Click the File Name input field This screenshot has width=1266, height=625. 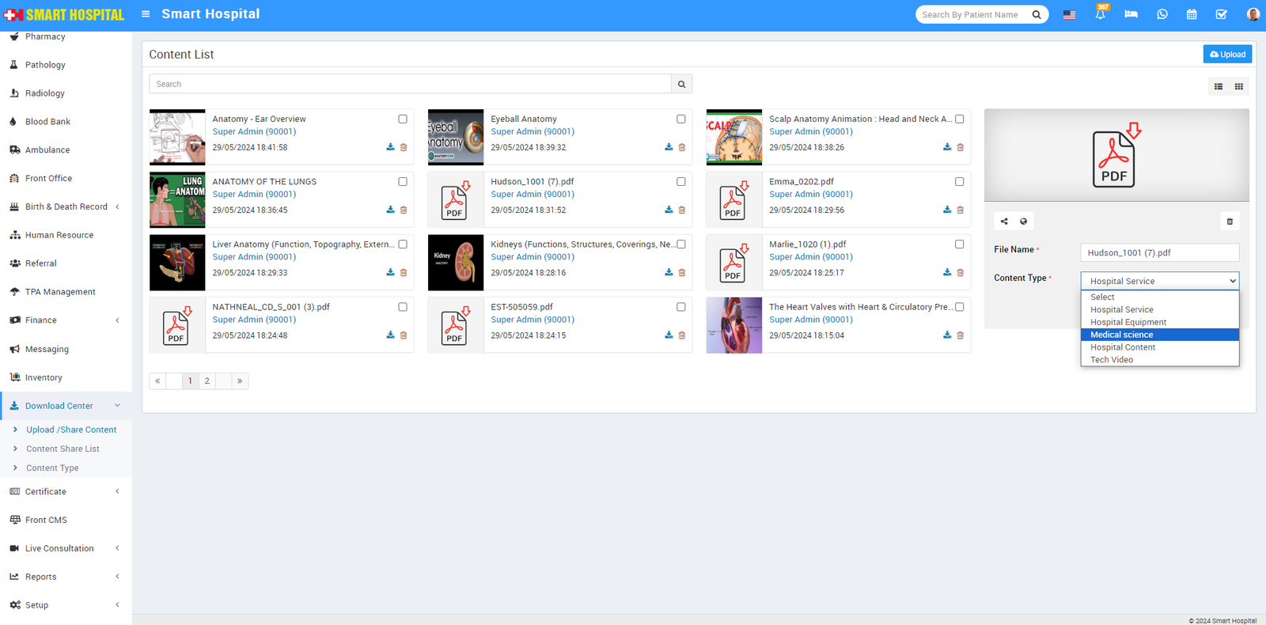tap(1159, 253)
